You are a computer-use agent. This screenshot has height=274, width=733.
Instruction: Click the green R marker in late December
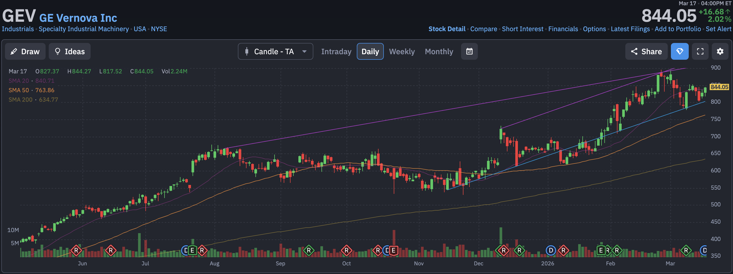tap(519, 250)
